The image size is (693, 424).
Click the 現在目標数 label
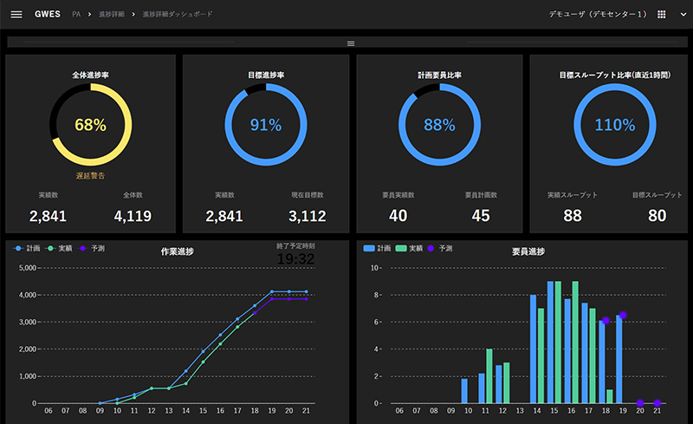click(308, 195)
